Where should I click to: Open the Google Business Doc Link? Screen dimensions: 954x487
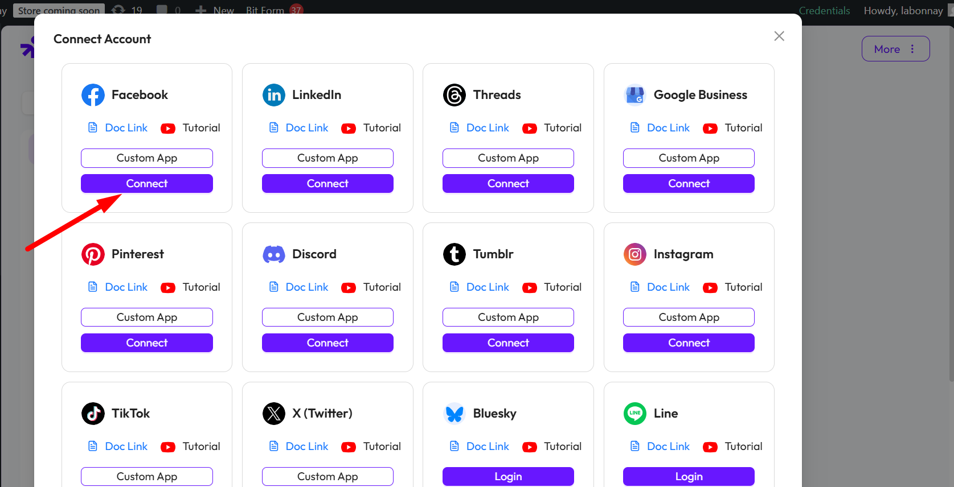point(668,127)
